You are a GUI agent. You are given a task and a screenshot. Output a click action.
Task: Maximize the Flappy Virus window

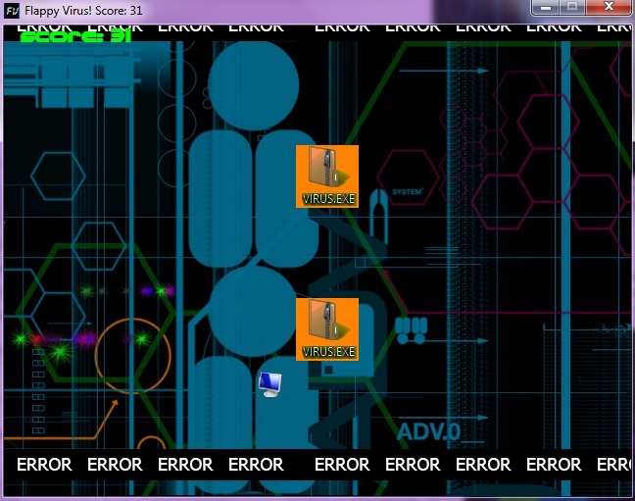(571, 7)
